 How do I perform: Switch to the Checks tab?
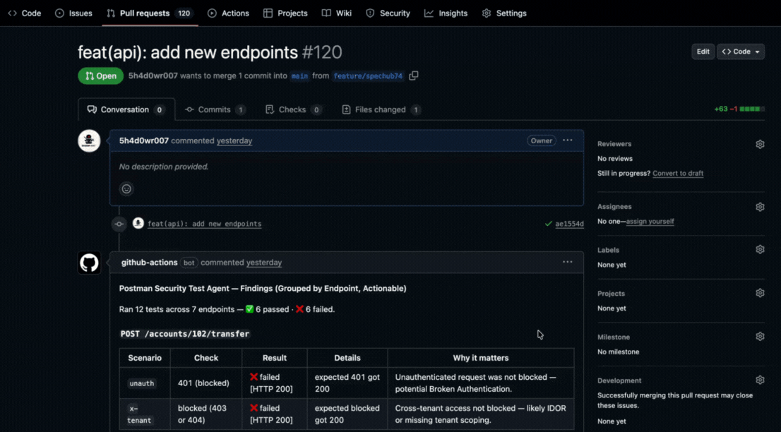pos(293,109)
